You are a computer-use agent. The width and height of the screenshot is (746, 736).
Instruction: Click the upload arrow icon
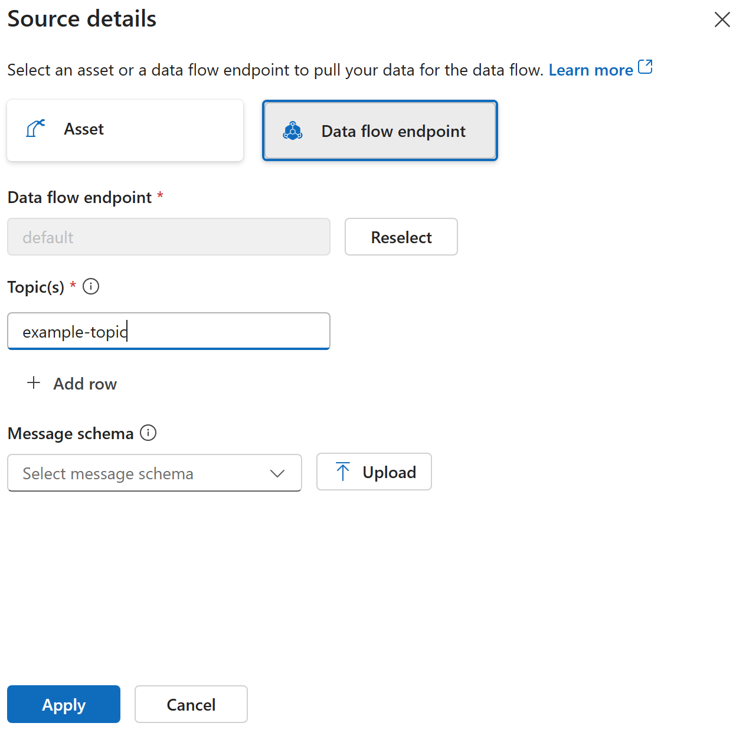pos(343,472)
